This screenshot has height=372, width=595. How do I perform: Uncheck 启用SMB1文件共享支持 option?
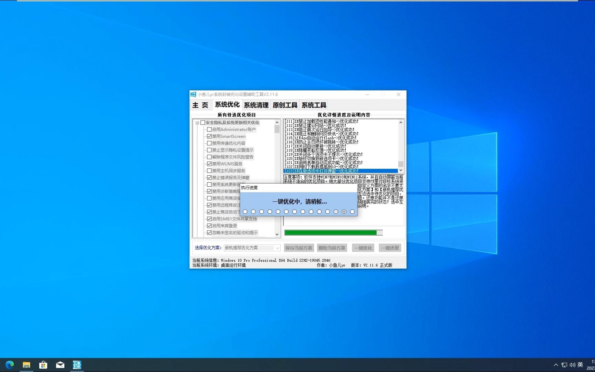(209, 219)
